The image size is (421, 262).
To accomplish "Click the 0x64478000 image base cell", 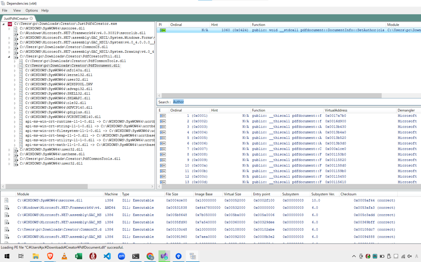I will 208,208.
